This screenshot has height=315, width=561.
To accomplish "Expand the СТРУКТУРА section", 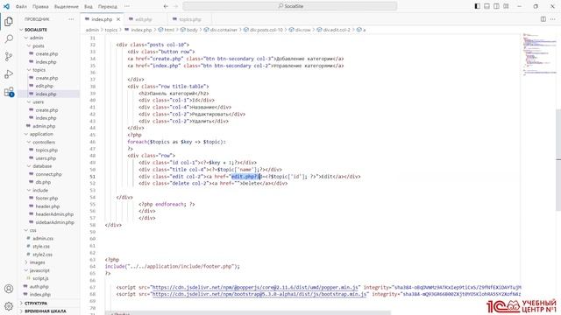I will (x=36, y=304).
